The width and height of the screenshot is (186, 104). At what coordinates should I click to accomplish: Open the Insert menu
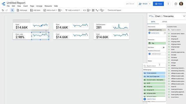(x=26, y=6)
